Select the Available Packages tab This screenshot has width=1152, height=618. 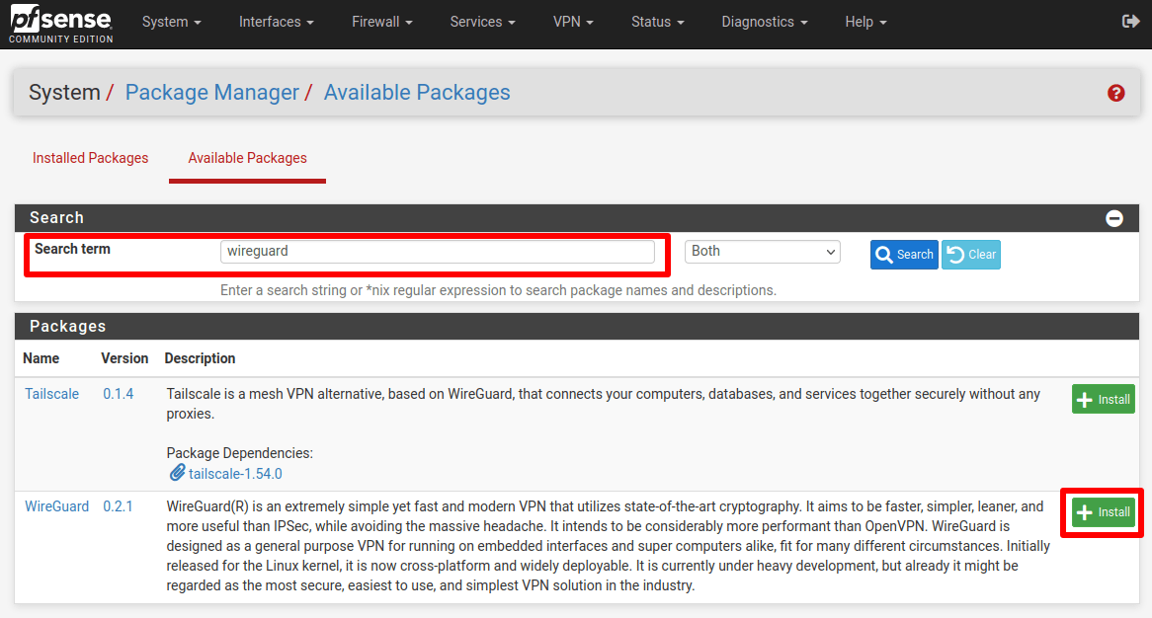tap(248, 158)
